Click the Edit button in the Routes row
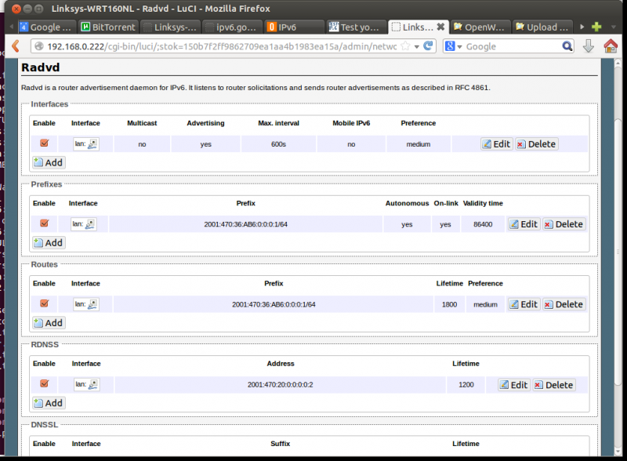The height and width of the screenshot is (461, 627). pyautogui.click(x=523, y=304)
